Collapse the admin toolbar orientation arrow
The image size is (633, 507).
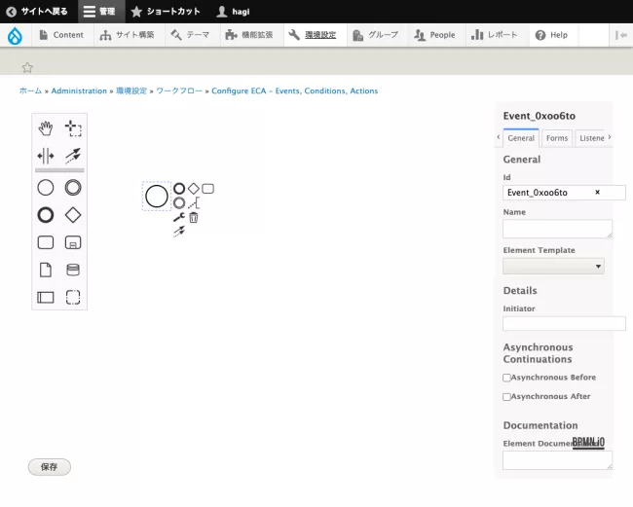click(x=621, y=35)
